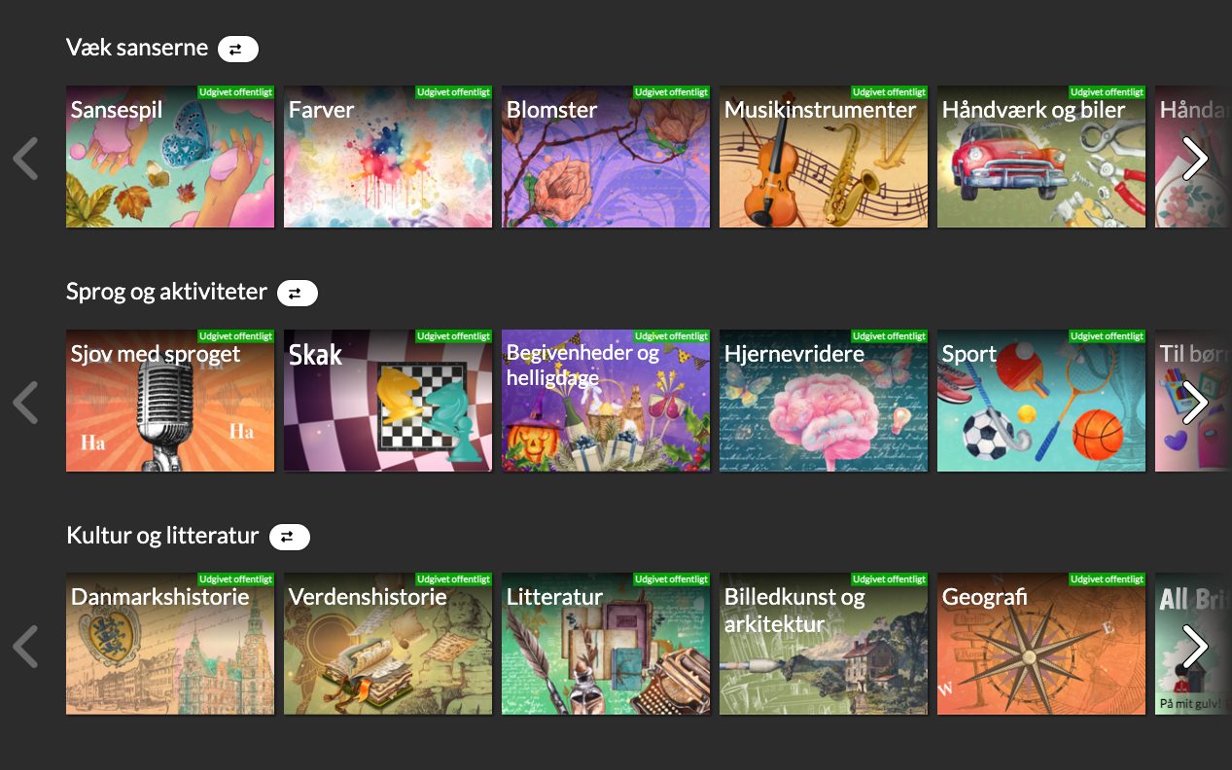The width and height of the screenshot is (1232, 770).
Task: Advance the Sprog og aktiviteter carousel right
Action: click(x=1195, y=402)
